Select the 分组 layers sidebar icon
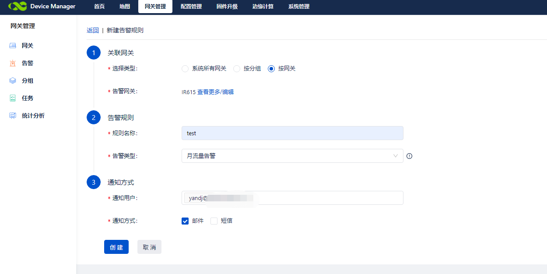 (x=13, y=81)
